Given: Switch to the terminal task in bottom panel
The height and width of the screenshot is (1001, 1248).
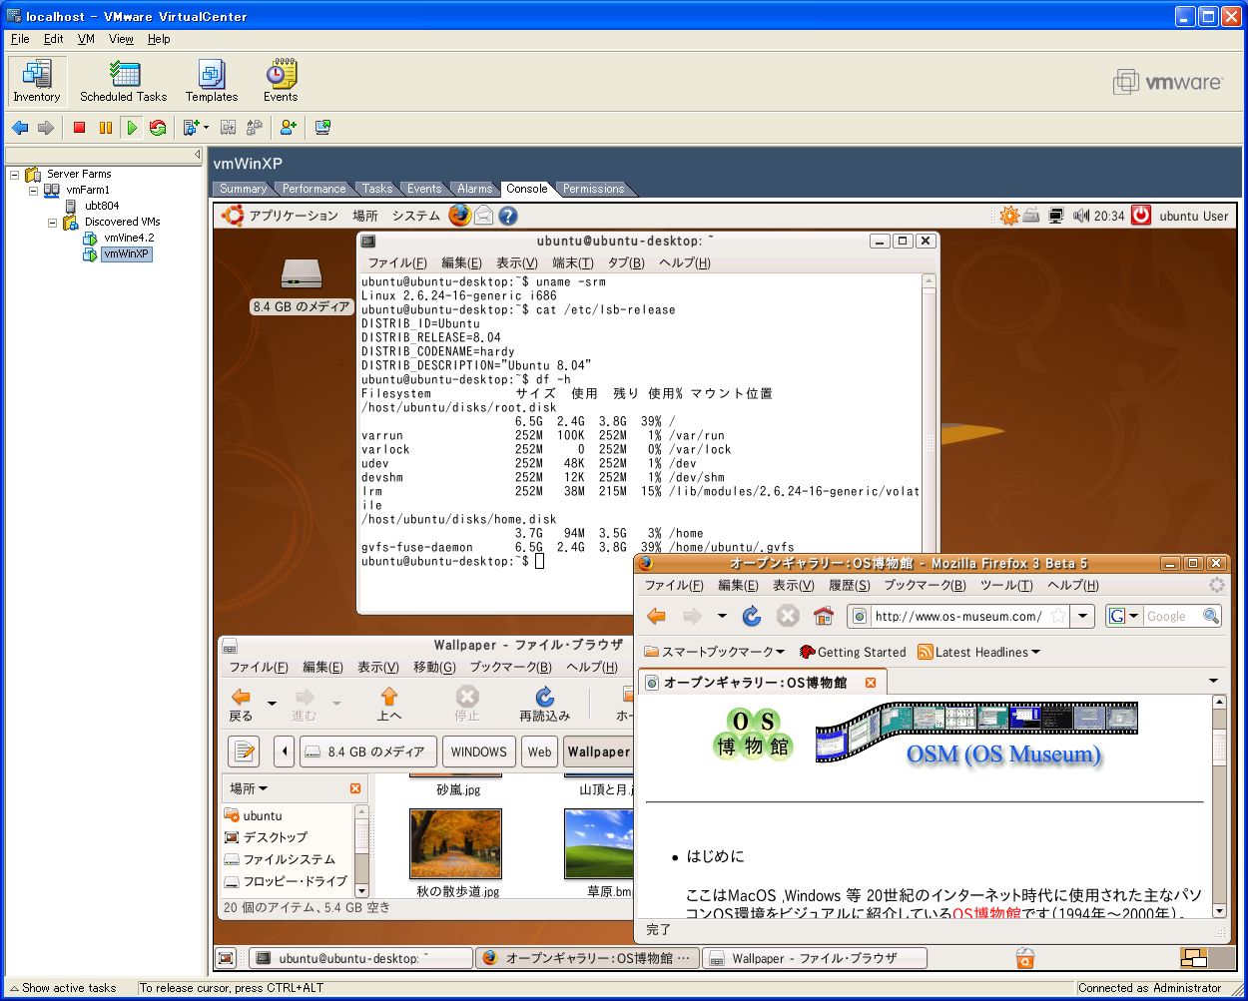Looking at the screenshot, I should (361, 958).
